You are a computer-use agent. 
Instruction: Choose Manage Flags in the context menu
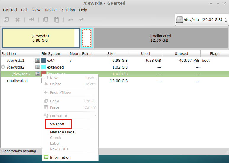[x=62, y=132]
